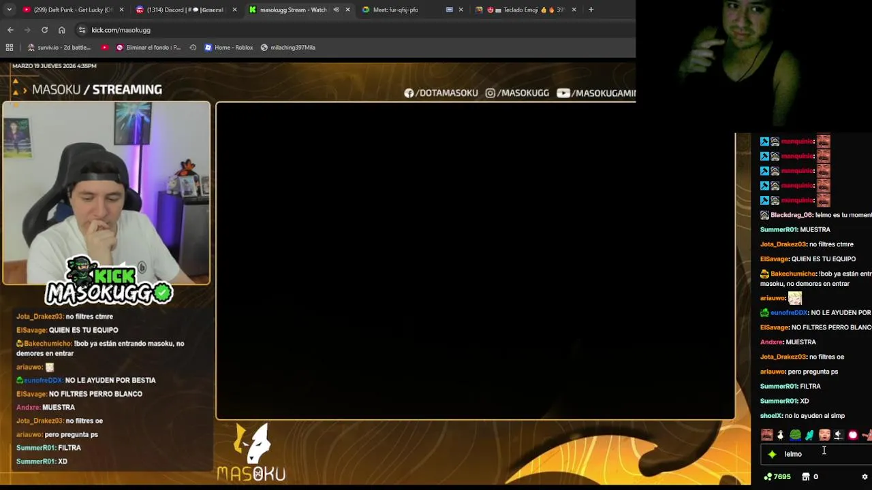Select the teal hand emote
The image size is (872, 490).
(x=809, y=435)
